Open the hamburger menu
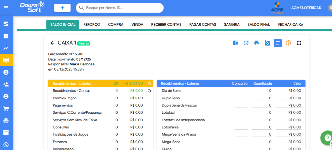This screenshot has width=332, height=150. pos(6,8)
